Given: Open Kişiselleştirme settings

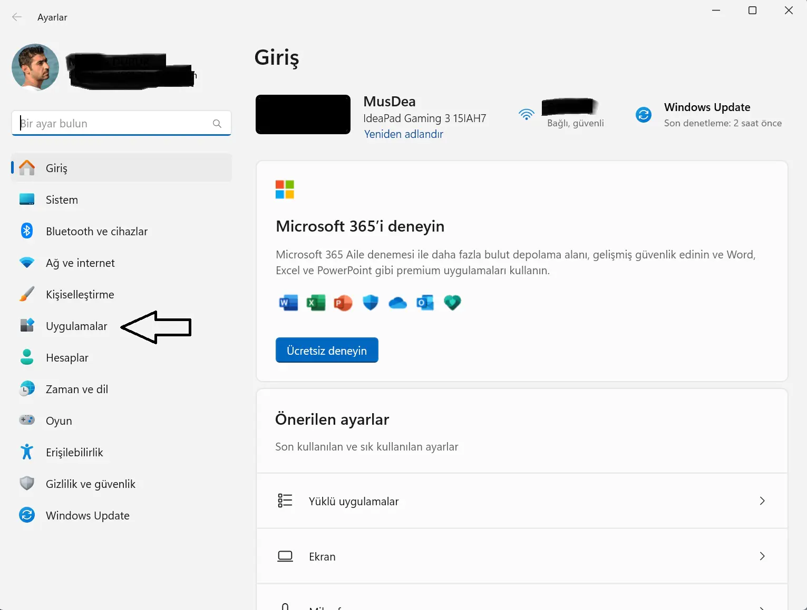Looking at the screenshot, I should (121, 294).
